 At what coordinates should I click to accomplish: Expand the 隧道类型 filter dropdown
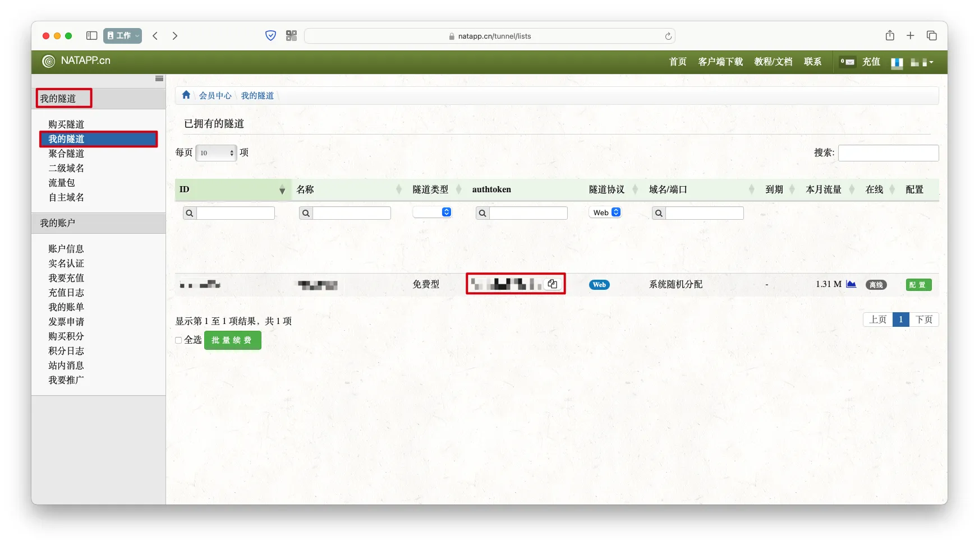pos(432,212)
